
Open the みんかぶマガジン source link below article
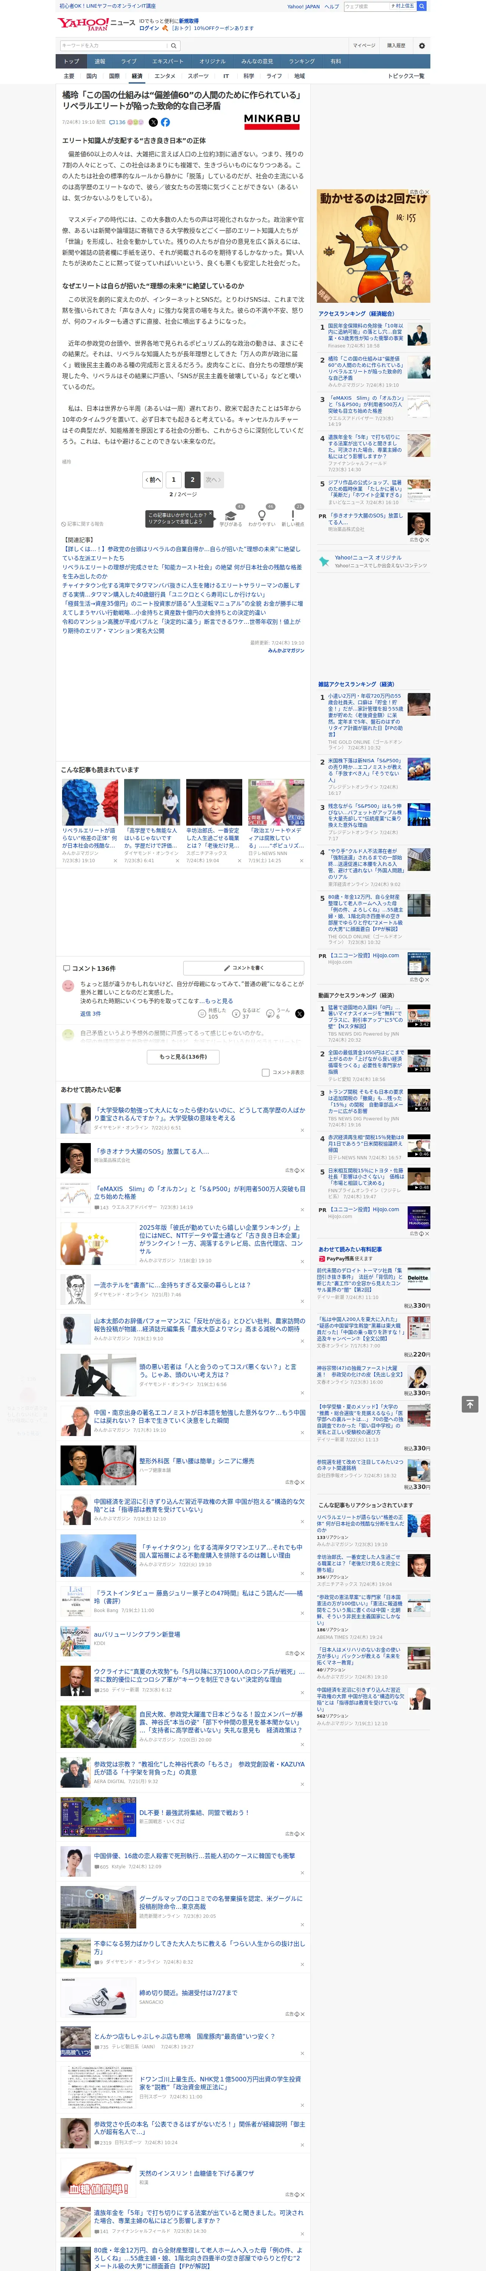(286, 651)
